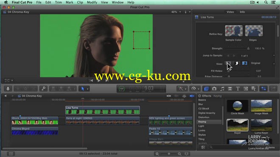Viewport: 280px width, 157px height.
Task: Go to next sample arrow
Action: coord(234,56)
